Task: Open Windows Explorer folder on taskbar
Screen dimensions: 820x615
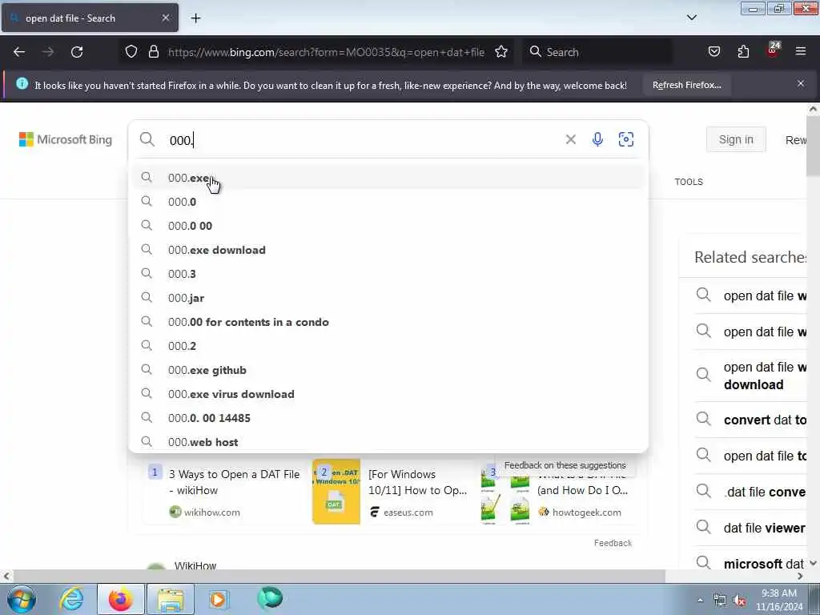Action: 171,599
